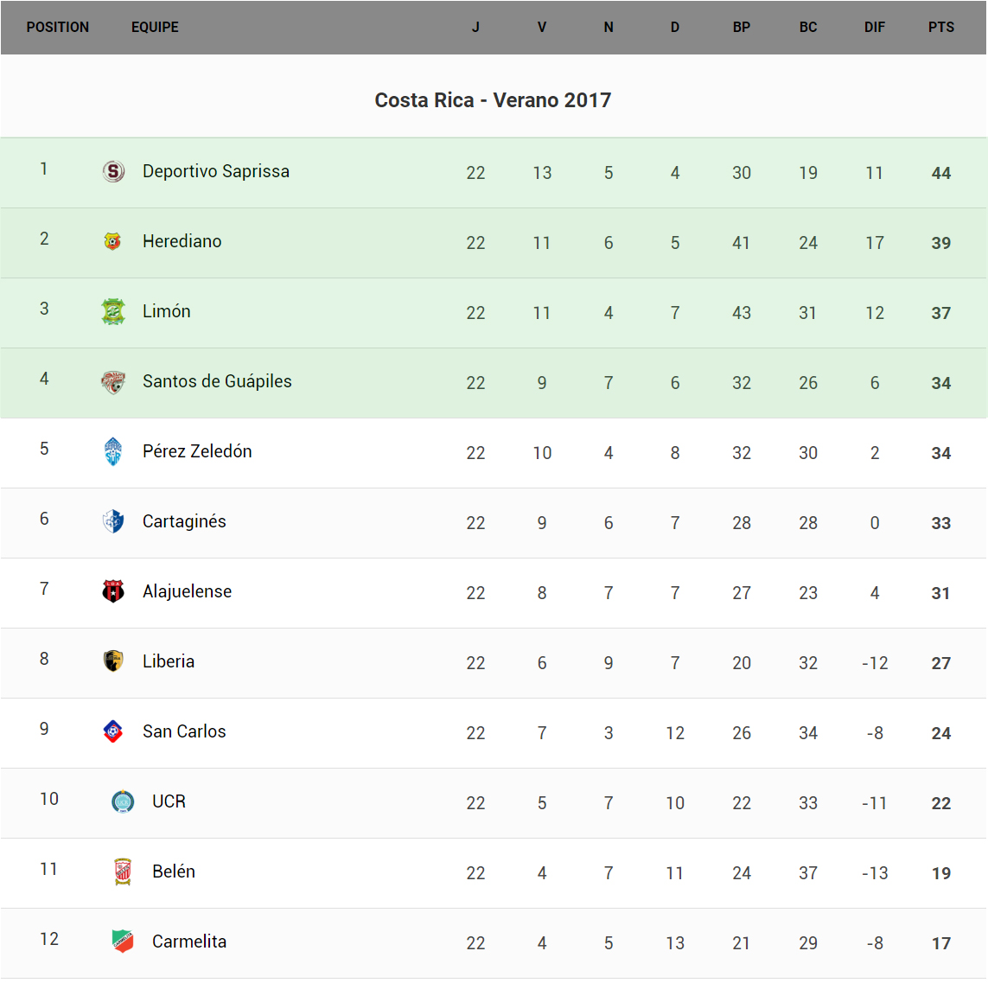Open the Alajuelense team name link

click(x=187, y=591)
